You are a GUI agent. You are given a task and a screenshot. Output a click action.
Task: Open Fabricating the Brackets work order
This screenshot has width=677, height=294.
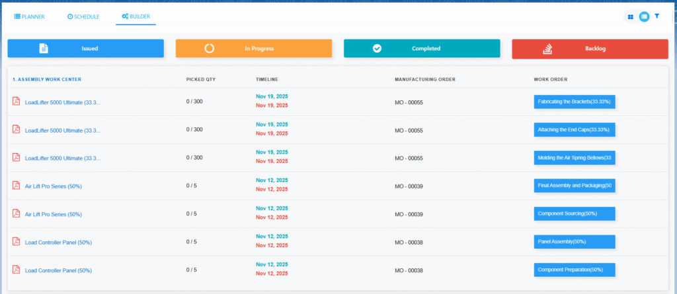click(x=575, y=102)
